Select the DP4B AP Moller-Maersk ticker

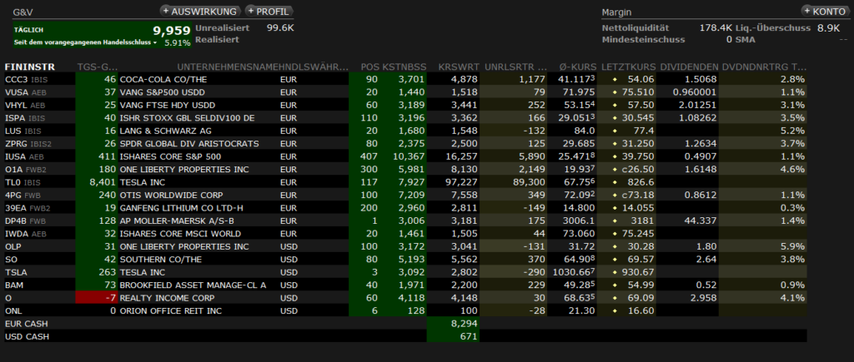click(x=16, y=221)
